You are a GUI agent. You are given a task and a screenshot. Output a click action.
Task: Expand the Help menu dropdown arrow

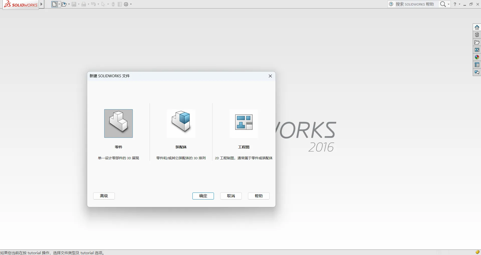pyautogui.click(x=459, y=4)
